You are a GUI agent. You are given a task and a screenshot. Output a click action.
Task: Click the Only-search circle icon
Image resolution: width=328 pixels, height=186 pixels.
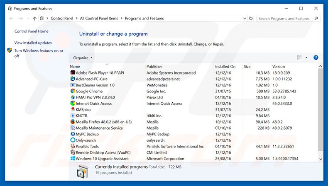(x=73, y=140)
